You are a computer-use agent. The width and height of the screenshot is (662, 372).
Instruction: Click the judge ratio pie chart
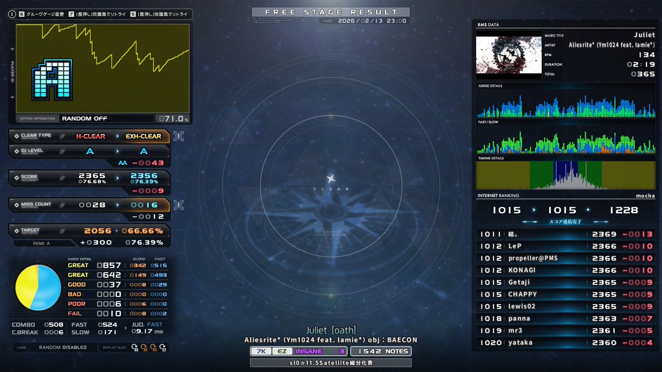(x=38, y=287)
